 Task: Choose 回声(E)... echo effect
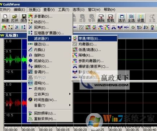(50, 27)
